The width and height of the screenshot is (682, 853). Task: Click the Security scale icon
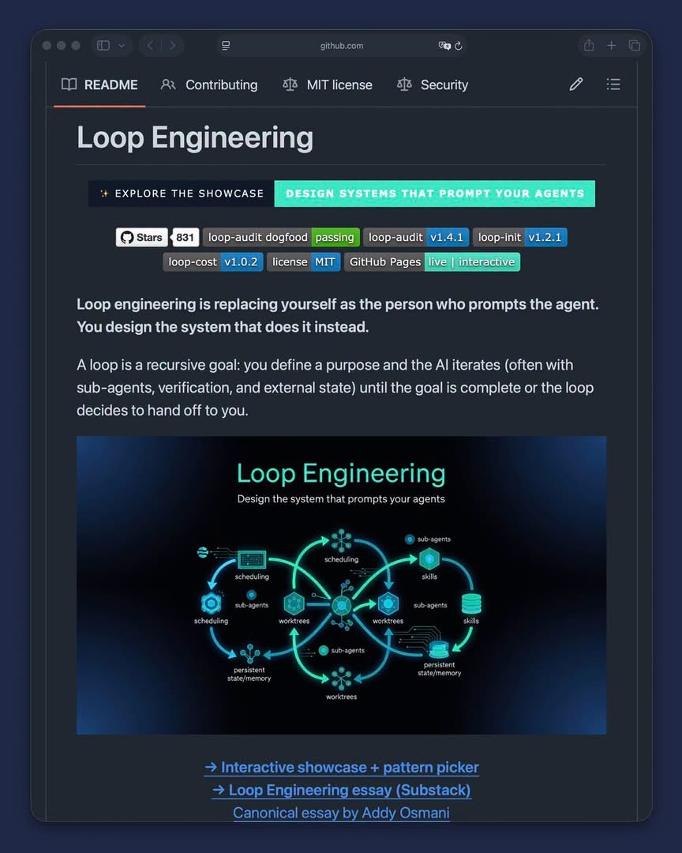point(404,85)
